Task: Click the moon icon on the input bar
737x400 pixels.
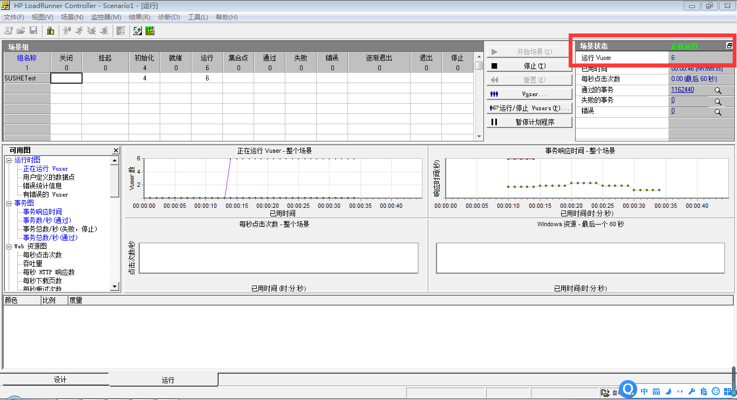Action: point(668,391)
